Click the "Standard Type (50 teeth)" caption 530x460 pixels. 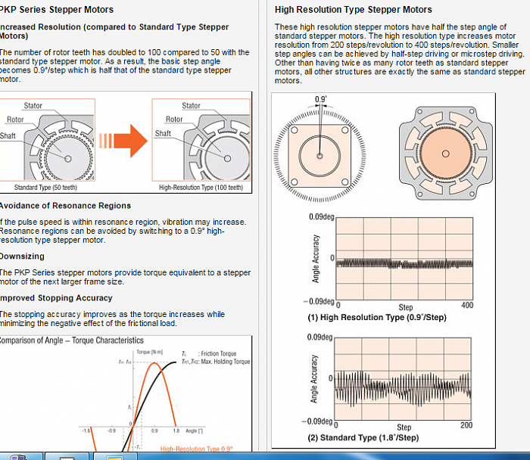coord(45,188)
